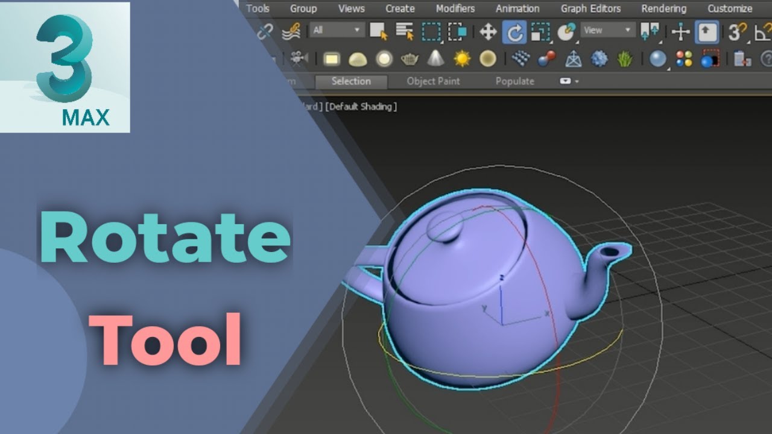Click the pale yellow sphere icon
The height and width of the screenshot is (434, 772).
(x=488, y=58)
